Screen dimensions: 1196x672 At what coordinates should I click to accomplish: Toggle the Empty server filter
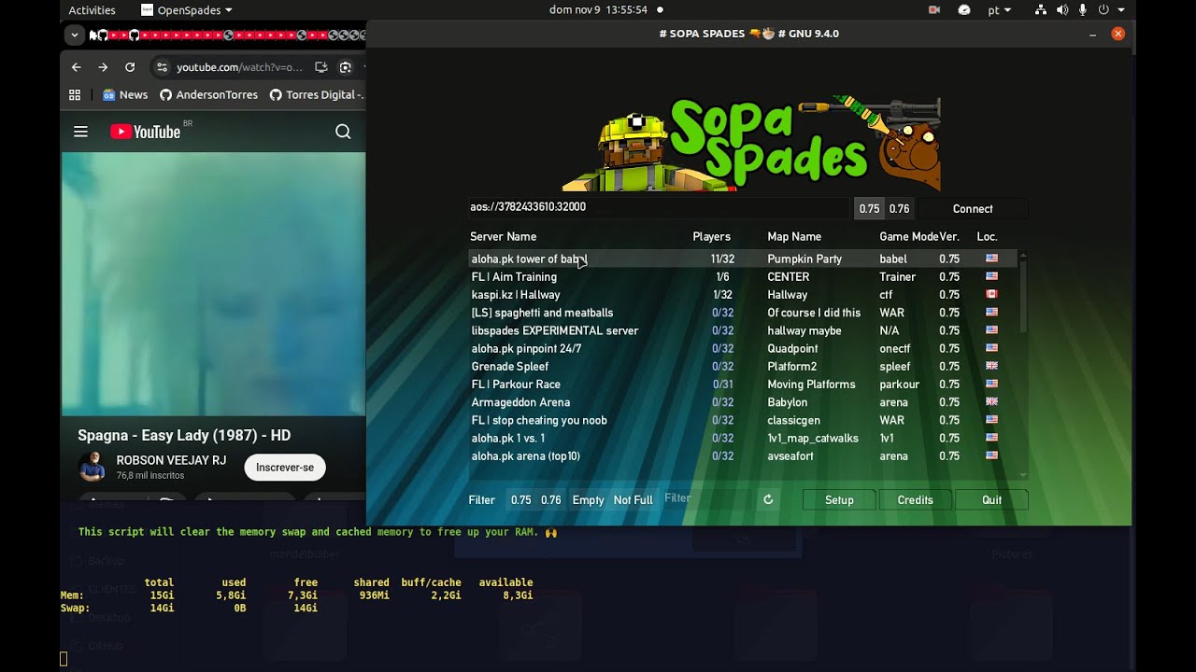click(x=588, y=500)
